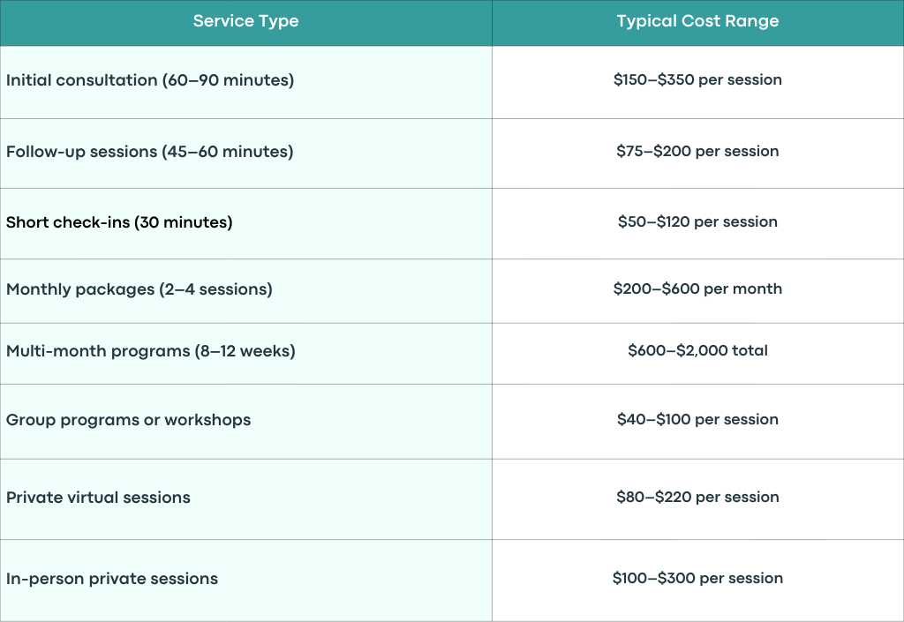Image resolution: width=904 pixels, height=622 pixels.
Task: Select the $200–$600 per month cell
Action: [x=697, y=291]
